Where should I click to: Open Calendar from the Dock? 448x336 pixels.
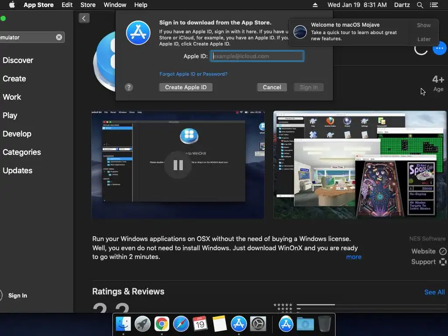200,324
